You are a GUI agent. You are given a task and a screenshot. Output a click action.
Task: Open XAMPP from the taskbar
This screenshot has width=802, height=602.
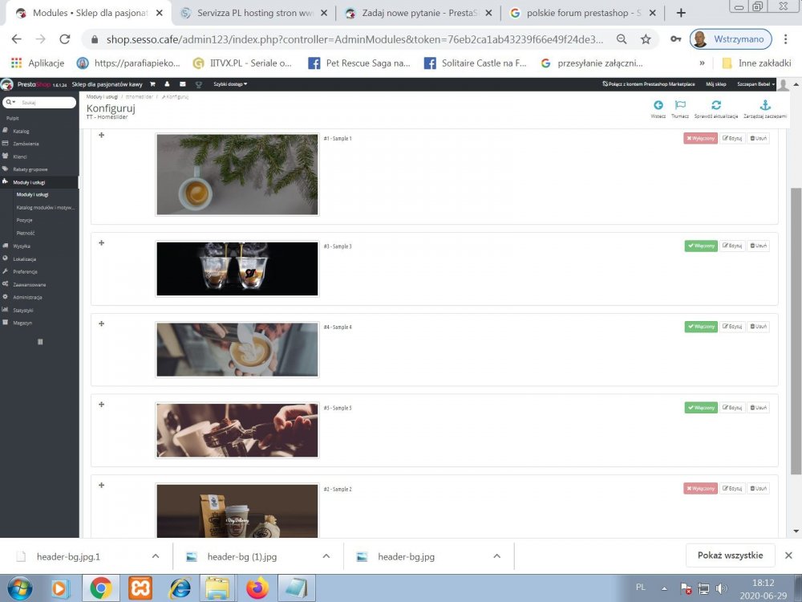[140, 588]
